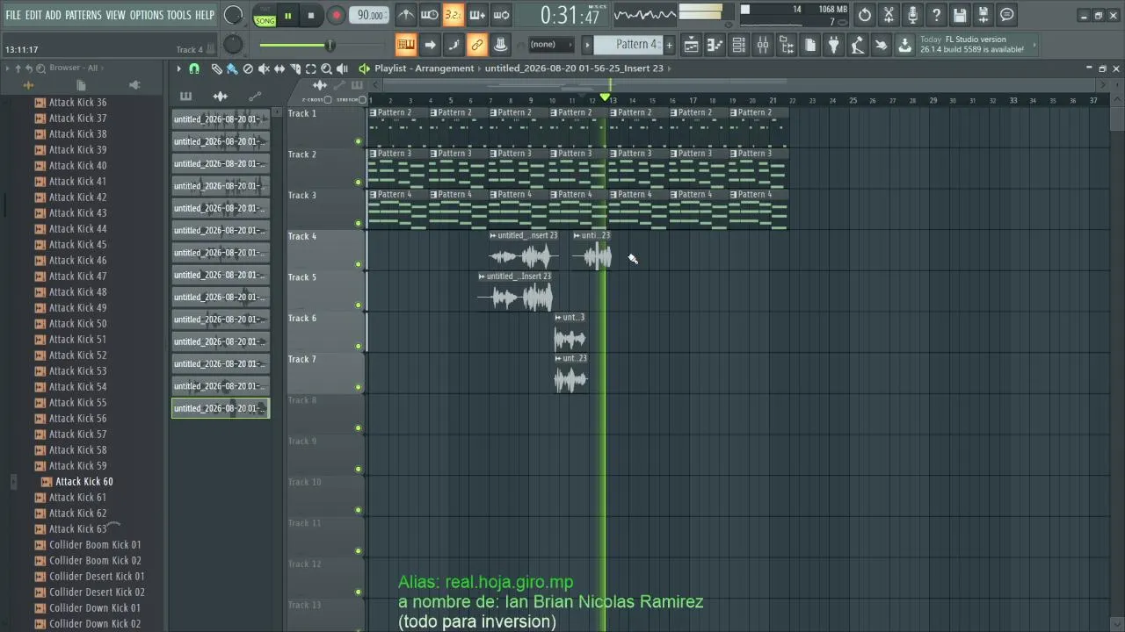Viewport: 1125px width, 632px height.
Task: Open the Channel rack icon
Action: click(739, 45)
